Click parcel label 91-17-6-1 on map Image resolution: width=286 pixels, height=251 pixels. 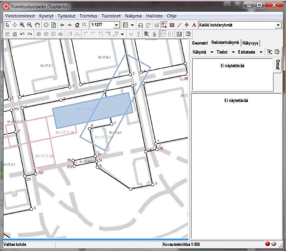pos(105,57)
